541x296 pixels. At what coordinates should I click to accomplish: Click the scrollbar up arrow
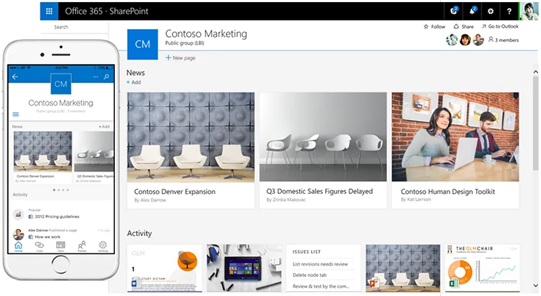(536, 72)
